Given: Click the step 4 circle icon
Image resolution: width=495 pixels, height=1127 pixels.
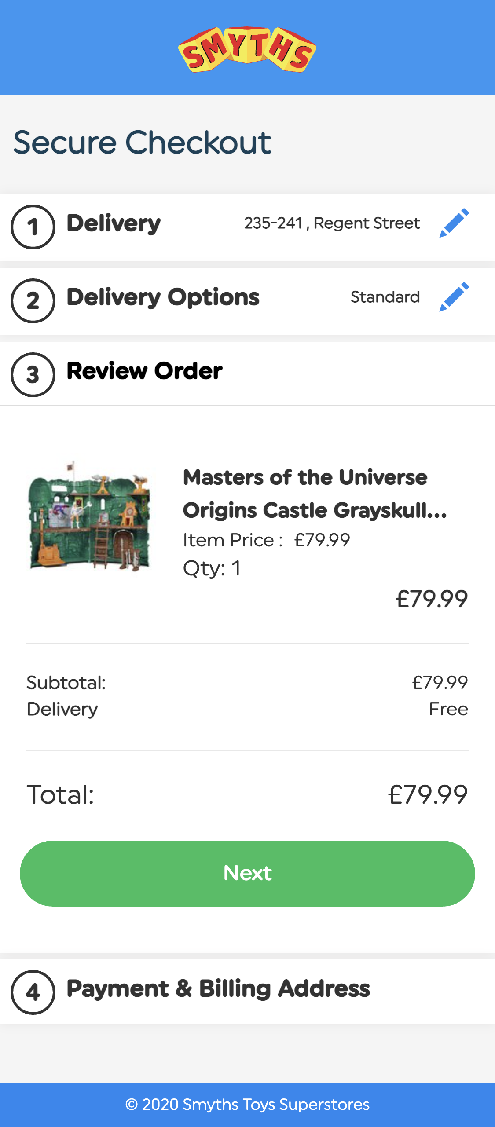Looking at the screenshot, I should (33, 992).
